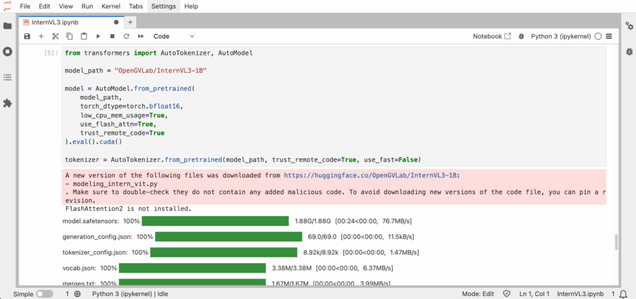Open the File Browser sidebar panel

tap(7, 26)
